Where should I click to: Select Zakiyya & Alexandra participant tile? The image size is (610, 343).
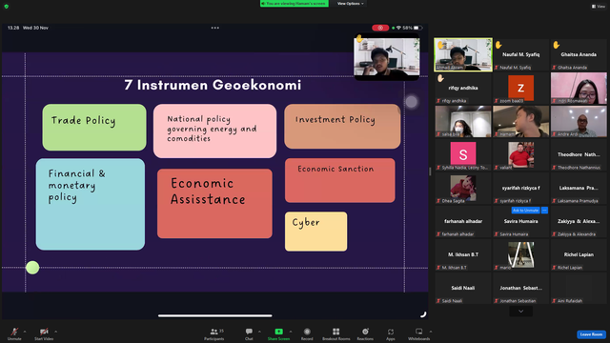579,221
